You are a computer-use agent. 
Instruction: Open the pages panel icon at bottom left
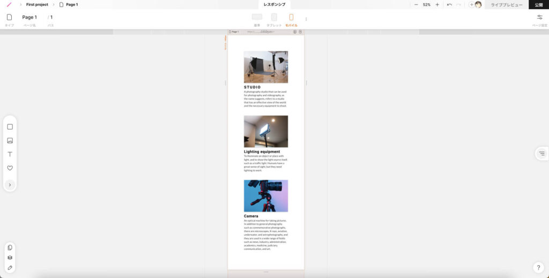coord(10,247)
